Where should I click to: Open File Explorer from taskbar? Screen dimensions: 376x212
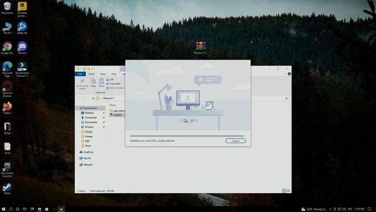[39, 209]
